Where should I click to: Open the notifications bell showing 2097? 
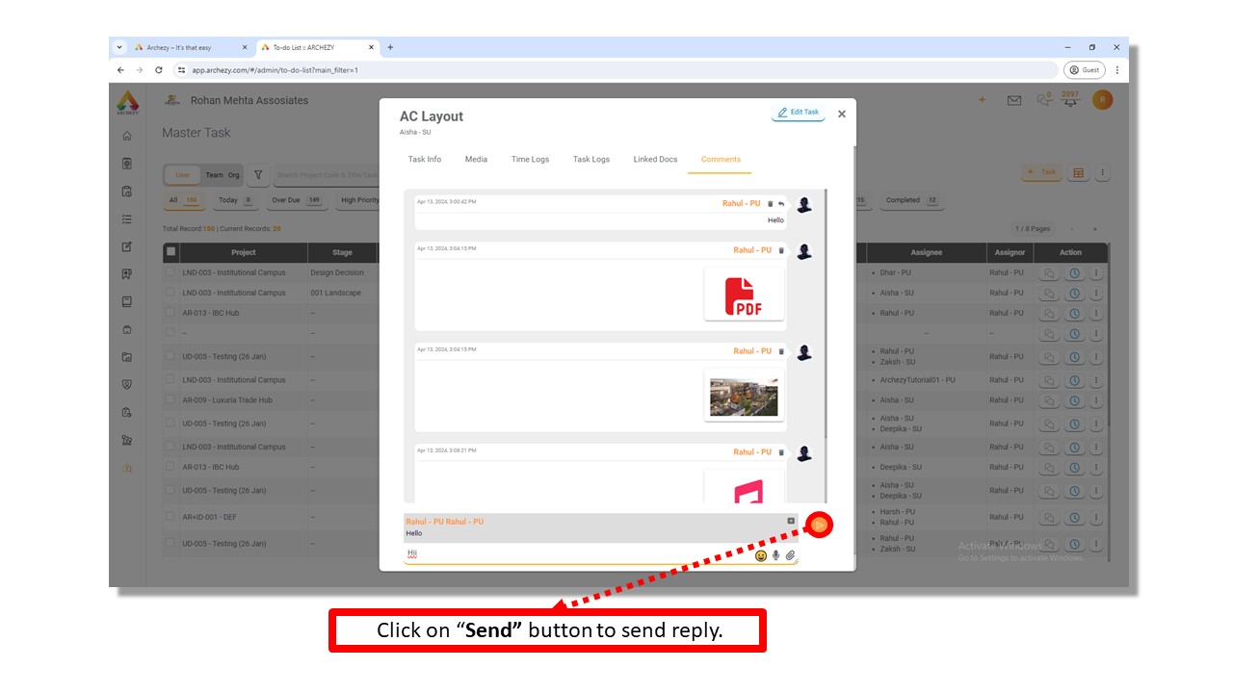tap(1070, 99)
